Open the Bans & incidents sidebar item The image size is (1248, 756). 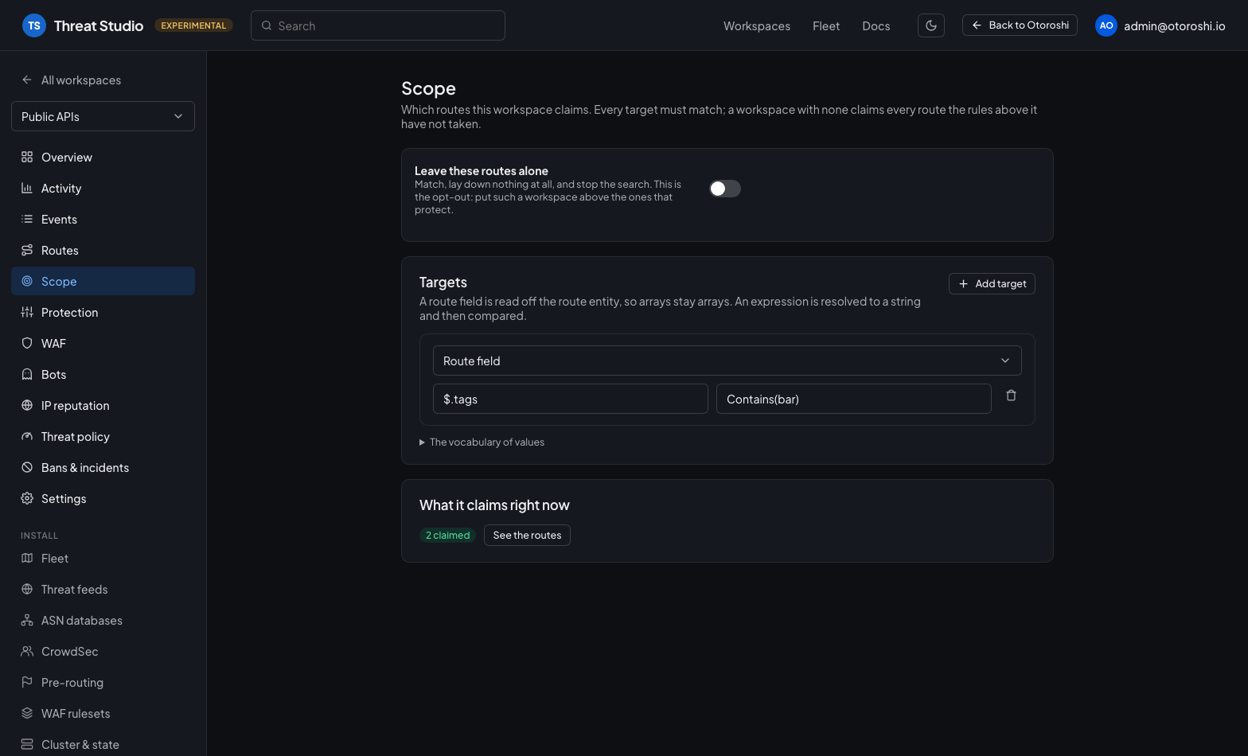(x=103, y=467)
